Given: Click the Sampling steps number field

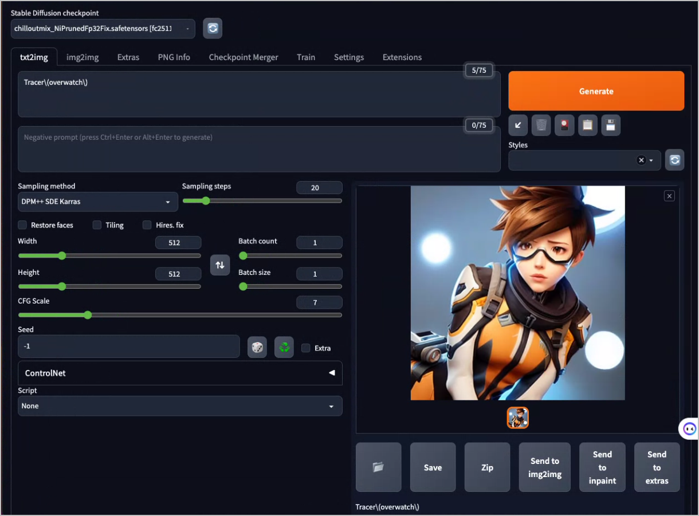Looking at the screenshot, I should [319, 188].
